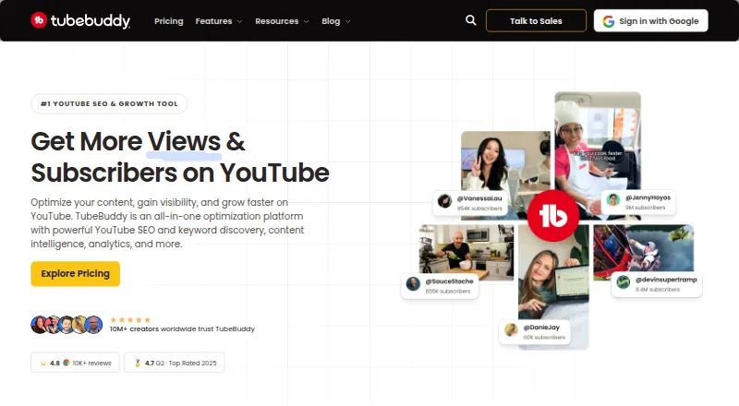Click the @DanieJay channel name
Screen dimensions: 739x406
pos(541,328)
